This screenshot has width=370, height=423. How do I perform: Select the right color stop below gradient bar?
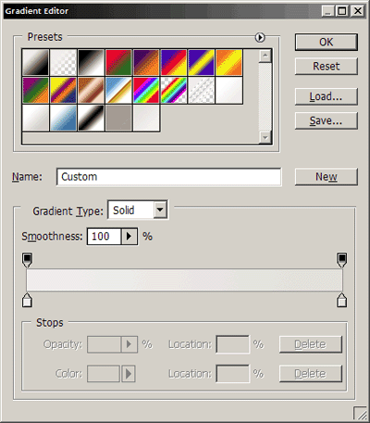pos(341,300)
